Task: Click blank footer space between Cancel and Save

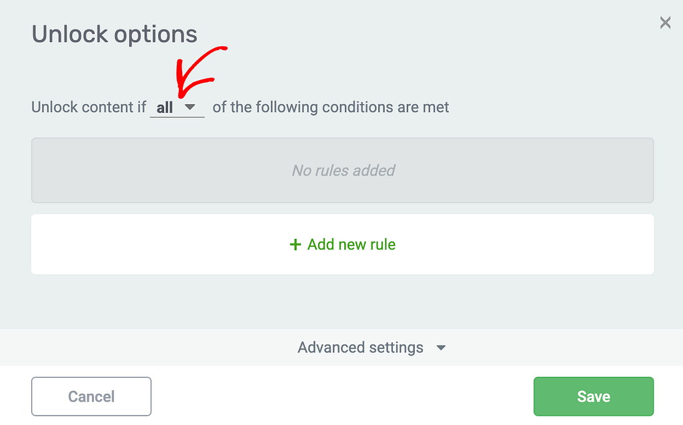Action: (341, 396)
